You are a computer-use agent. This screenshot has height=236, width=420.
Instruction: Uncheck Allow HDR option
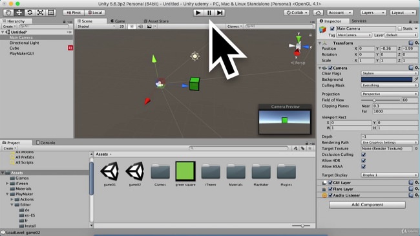(x=364, y=160)
